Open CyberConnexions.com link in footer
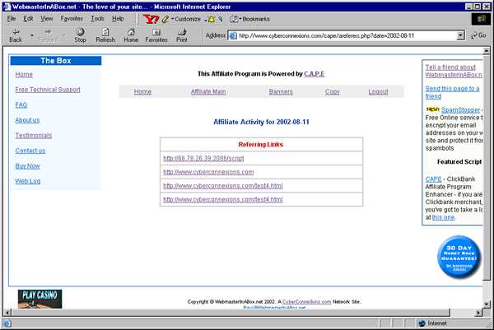 coord(306,302)
